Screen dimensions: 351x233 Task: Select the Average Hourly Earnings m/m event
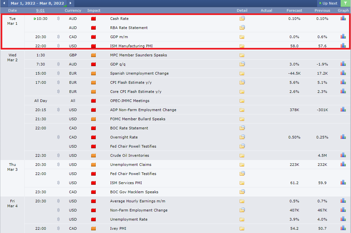[x=137, y=201]
